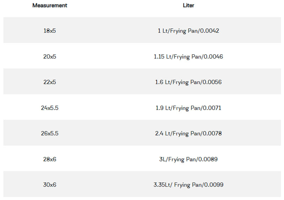
Task: Click the 1.6 Lt/Frying Pan/0.0056 entry
Action: 189,82
